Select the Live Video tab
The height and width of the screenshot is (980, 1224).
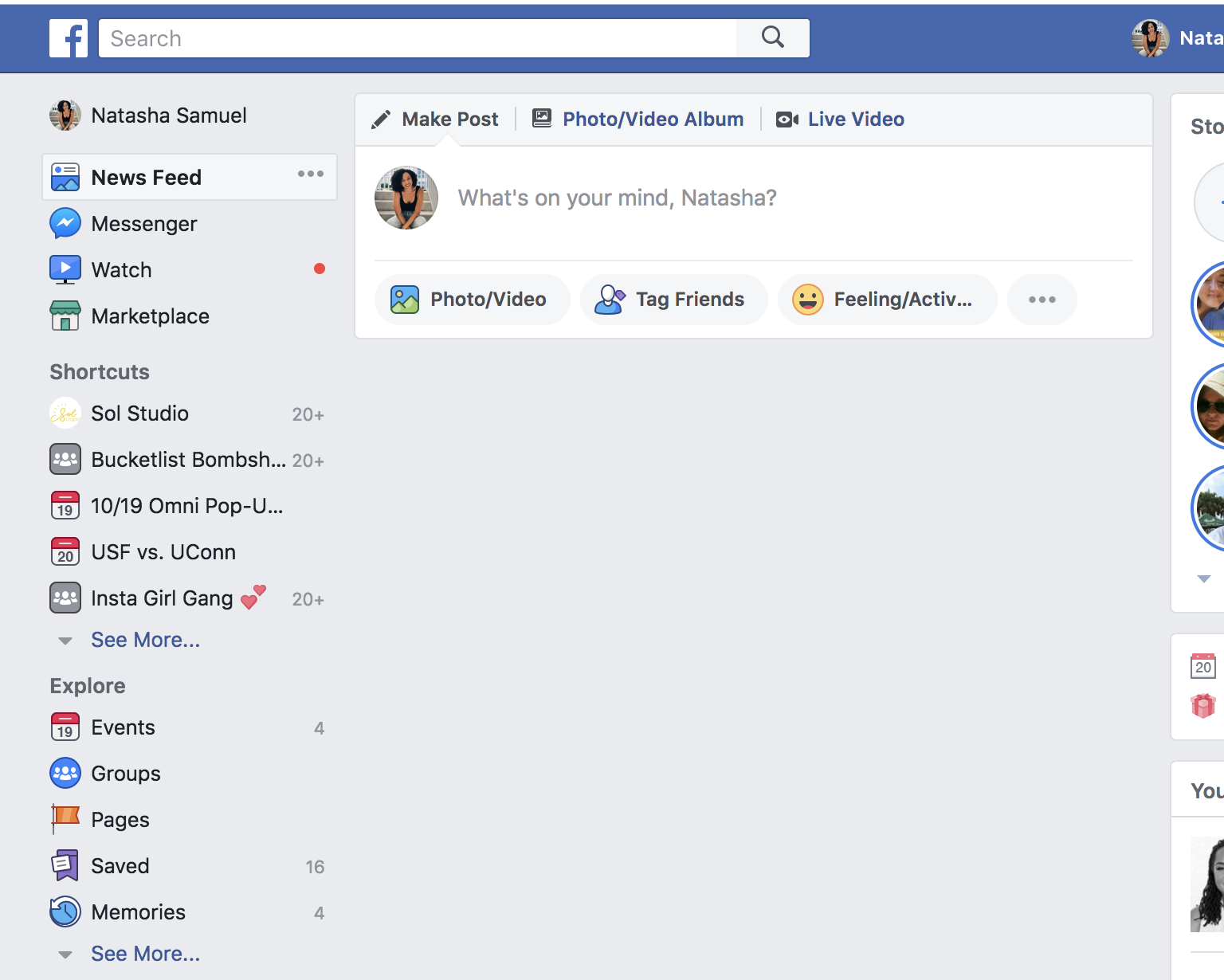tap(841, 120)
